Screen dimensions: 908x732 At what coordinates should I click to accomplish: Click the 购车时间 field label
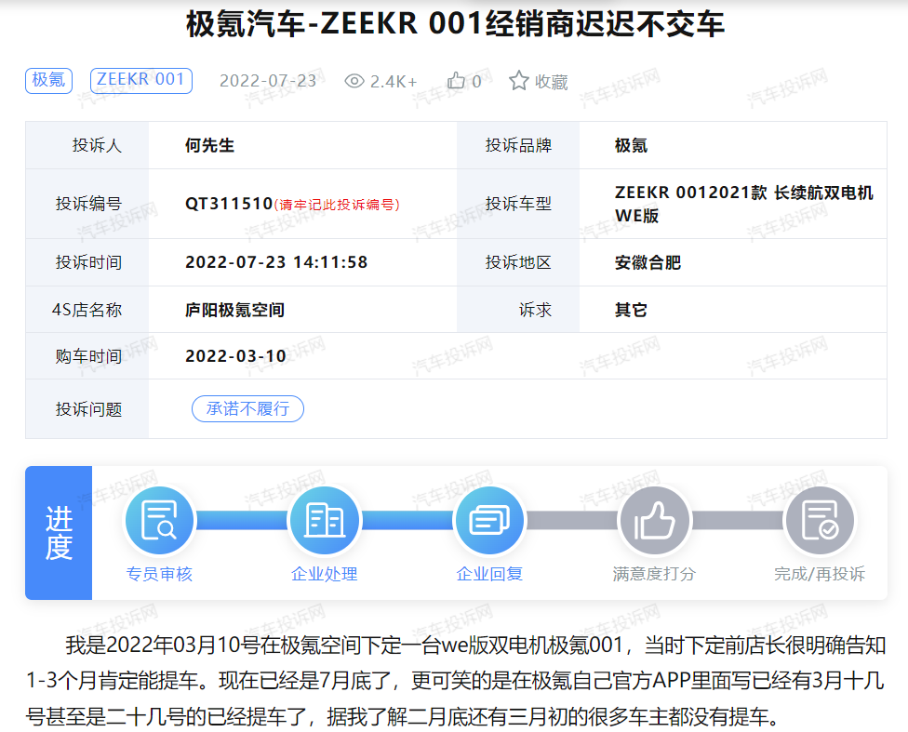(88, 356)
